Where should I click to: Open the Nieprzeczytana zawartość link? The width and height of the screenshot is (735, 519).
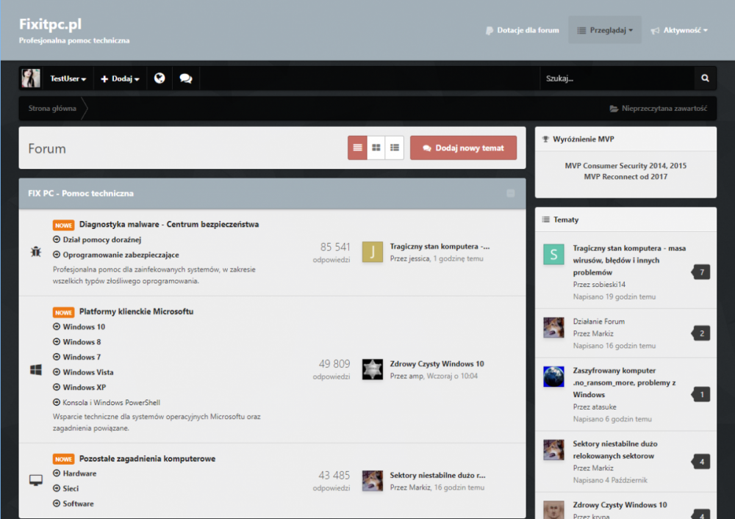[x=658, y=109]
